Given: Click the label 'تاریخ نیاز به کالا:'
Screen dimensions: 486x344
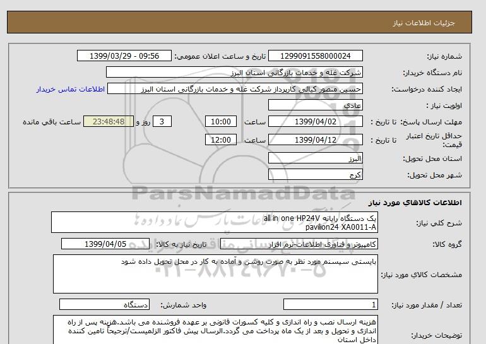Looking at the screenshot, I should tap(181, 244).
